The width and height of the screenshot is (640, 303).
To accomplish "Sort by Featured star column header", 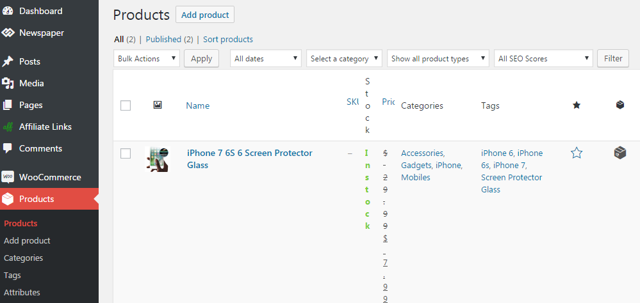I will click(577, 105).
